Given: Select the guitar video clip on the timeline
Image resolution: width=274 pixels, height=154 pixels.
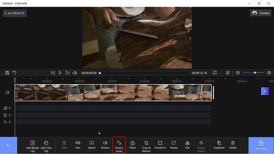Looking at the screenshot, I should 113,93.
